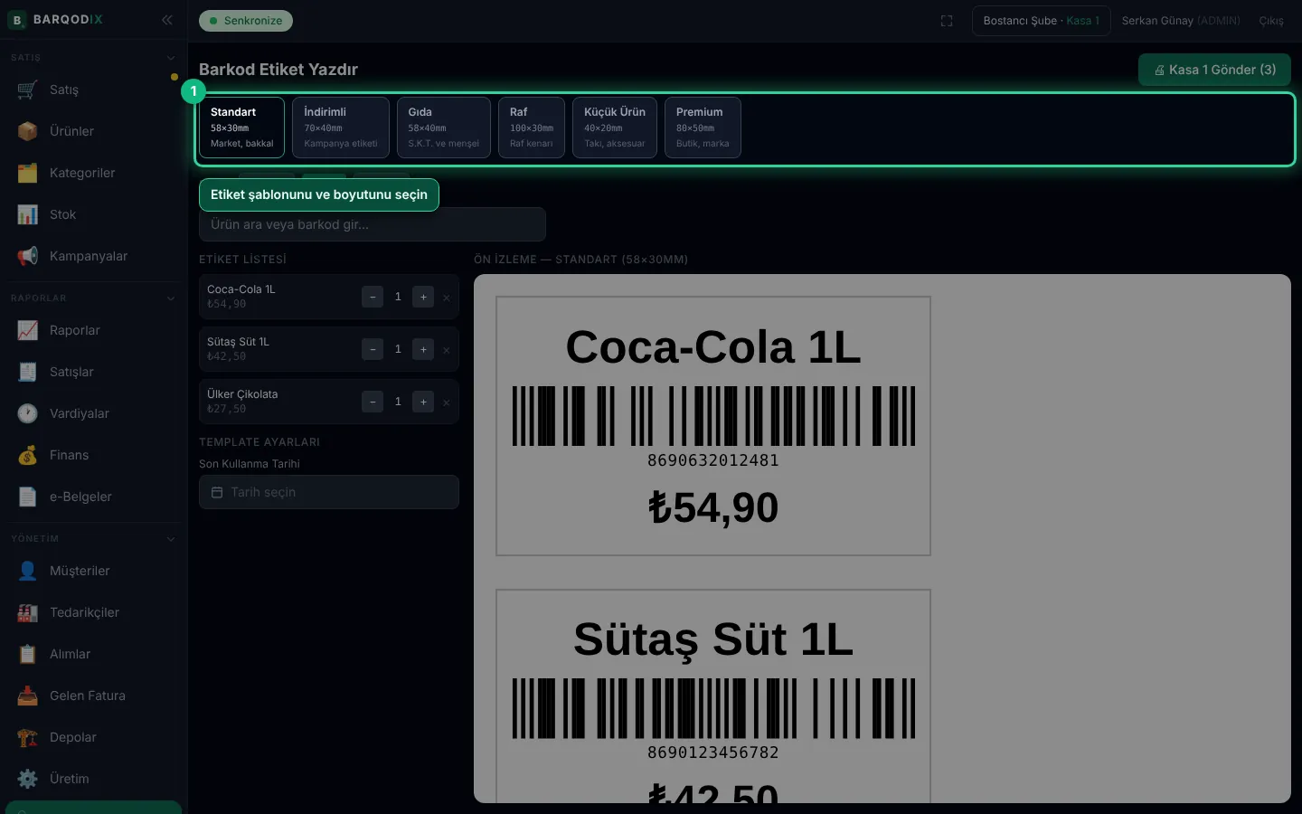This screenshot has width=1302, height=814.
Task: Increase Coca-Cola 1L label quantity
Action: [423, 297]
